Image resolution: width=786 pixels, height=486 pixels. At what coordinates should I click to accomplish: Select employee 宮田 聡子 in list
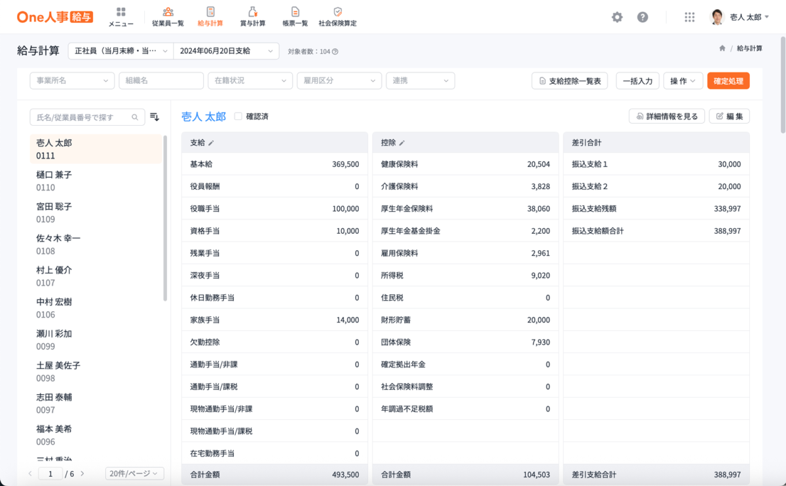[96, 212]
